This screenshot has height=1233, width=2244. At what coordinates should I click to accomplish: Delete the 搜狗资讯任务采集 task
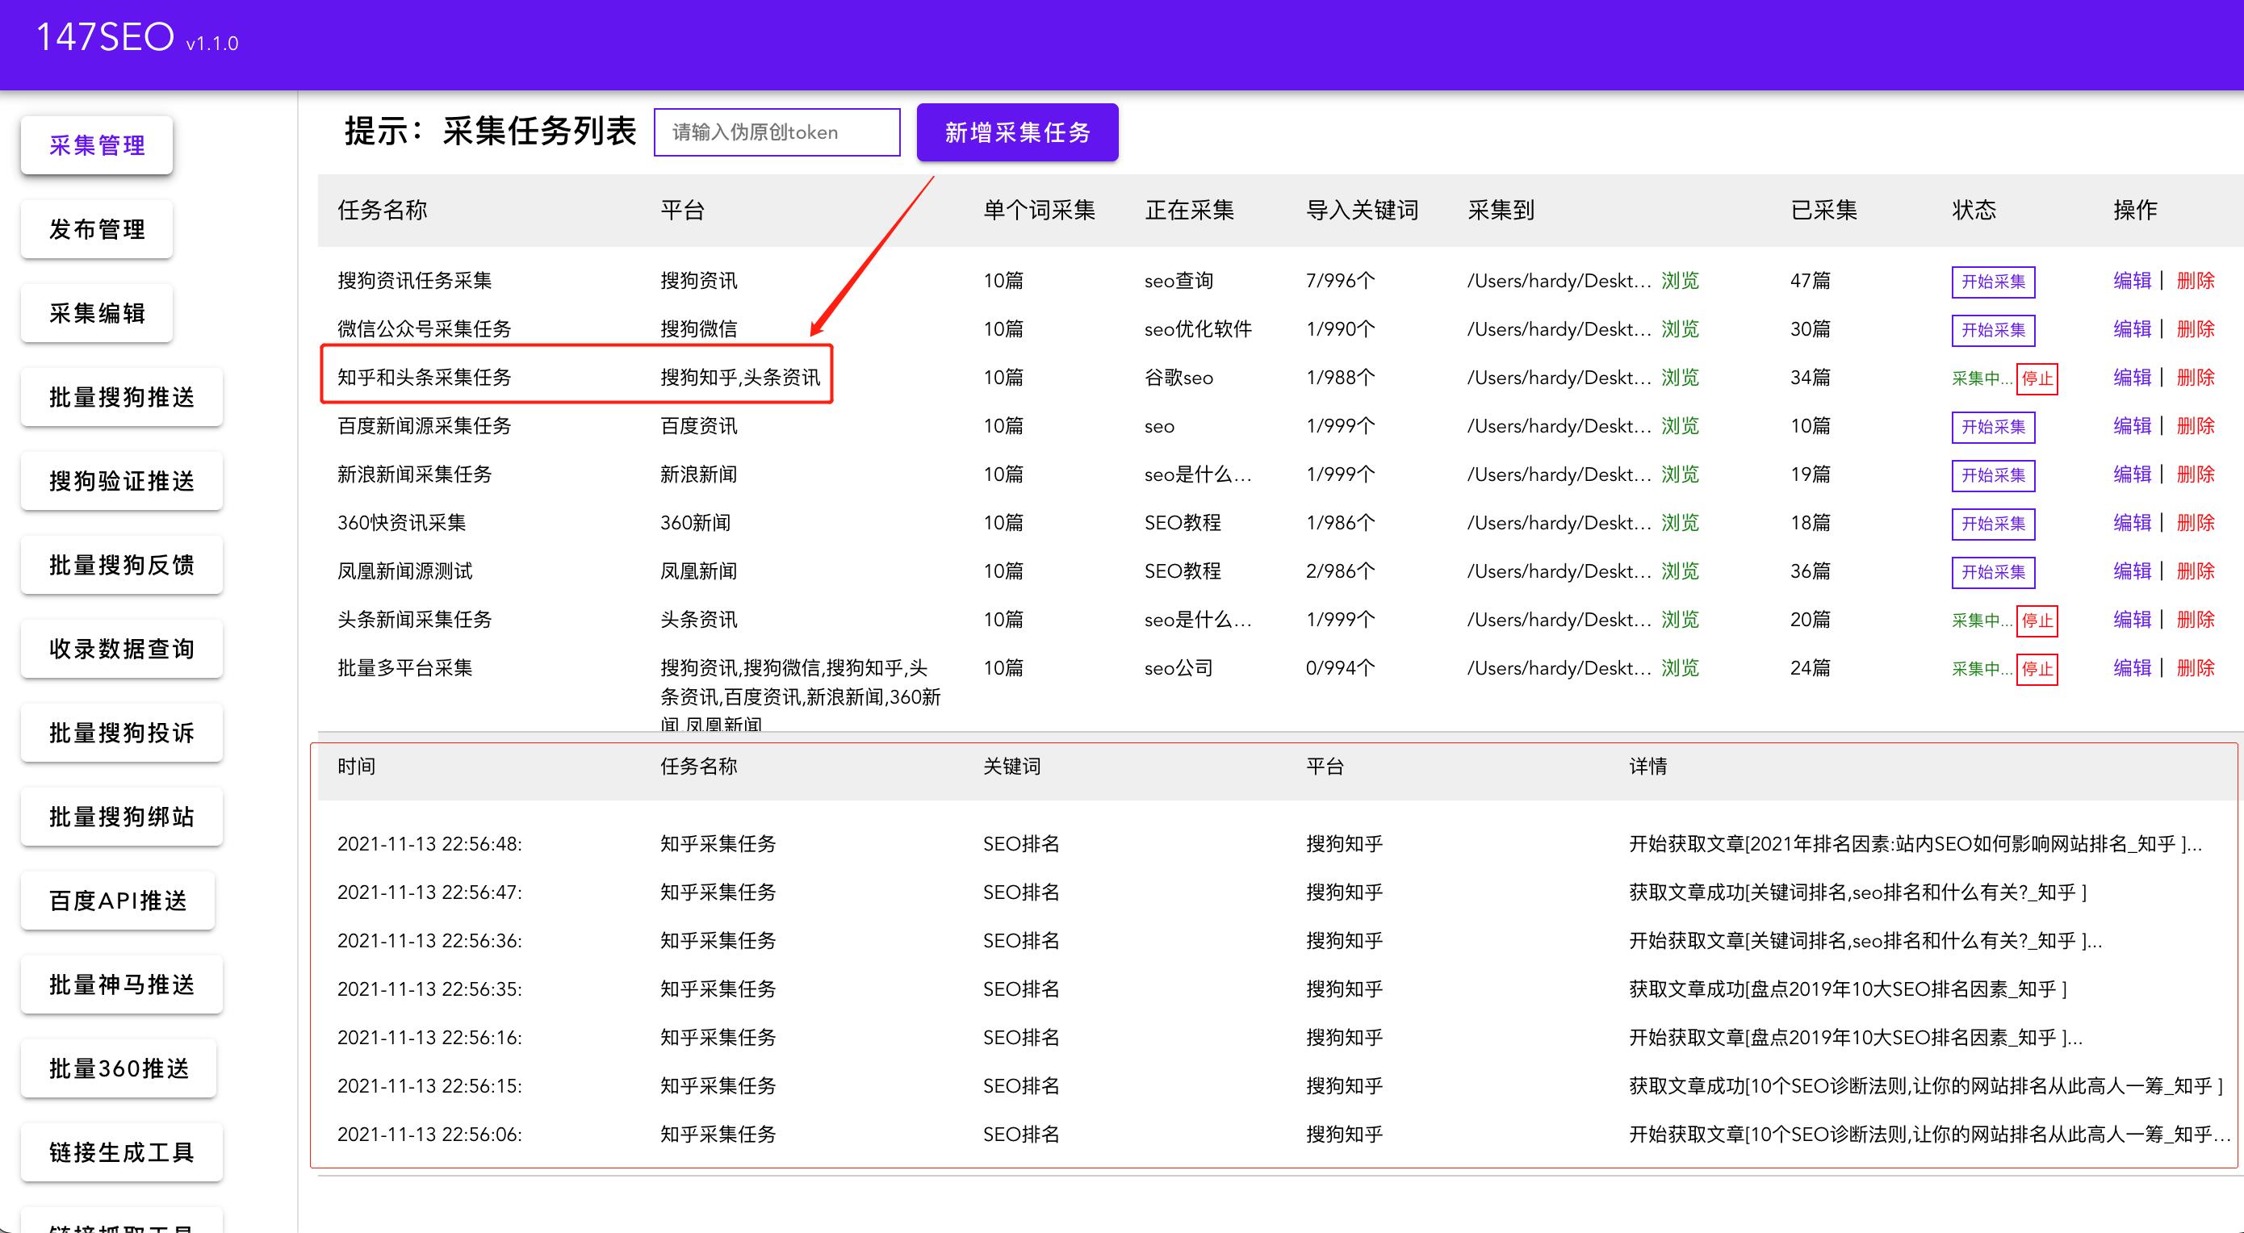[x=2196, y=280]
